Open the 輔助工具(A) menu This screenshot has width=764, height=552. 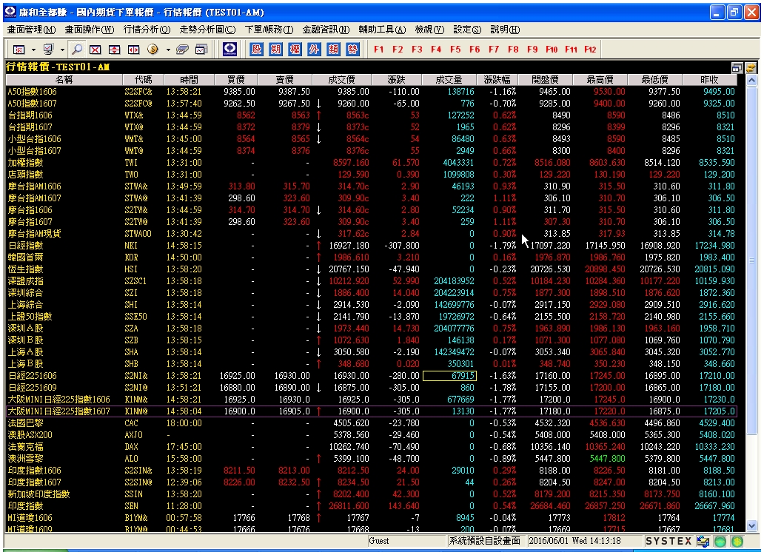coord(382,30)
